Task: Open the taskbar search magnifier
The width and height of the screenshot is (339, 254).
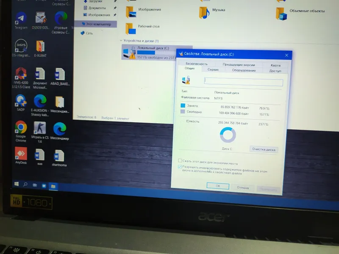Action: 25,184
